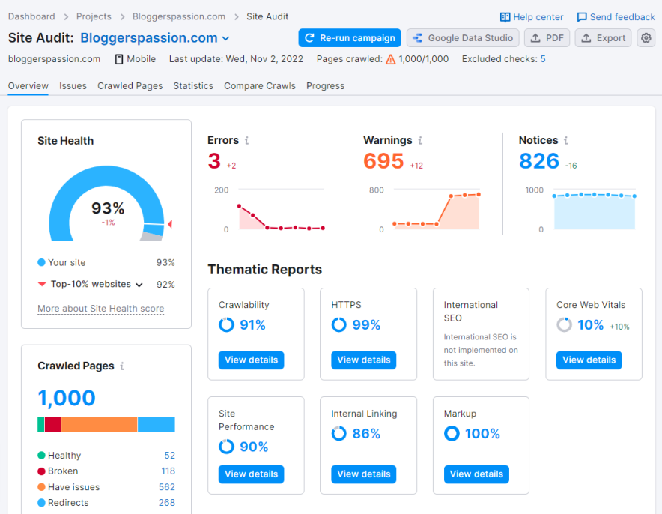
Task: Open Bloggerspassion.com breadcrumb link
Action: [x=179, y=16]
